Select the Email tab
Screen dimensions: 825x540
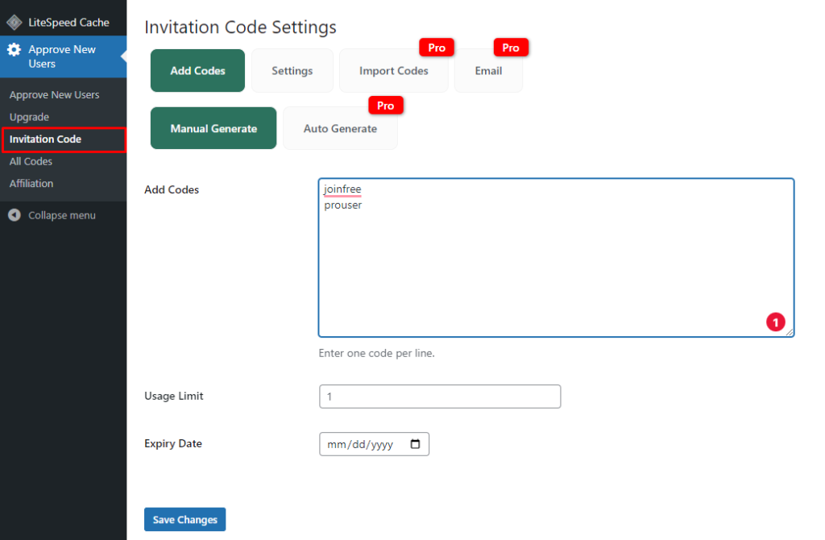[x=488, y=71]
